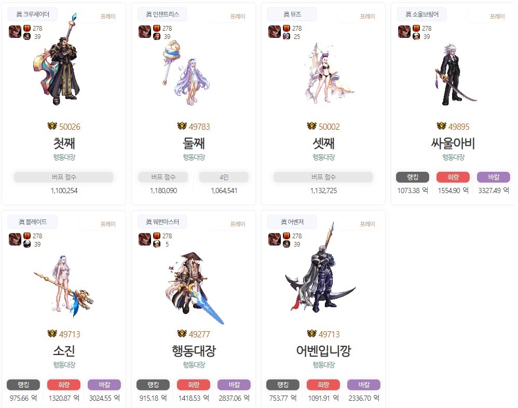Click the portrait icon on the 소울브링어 card
Screen dimensions: 518x408
404,32
